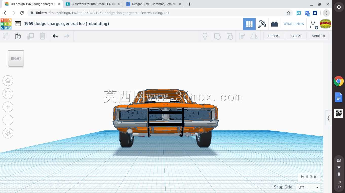Image resolution: width=345 pixels, height=193 pixels.
Task: Zoom in with the plus button
Action: (x=8, y=107)
